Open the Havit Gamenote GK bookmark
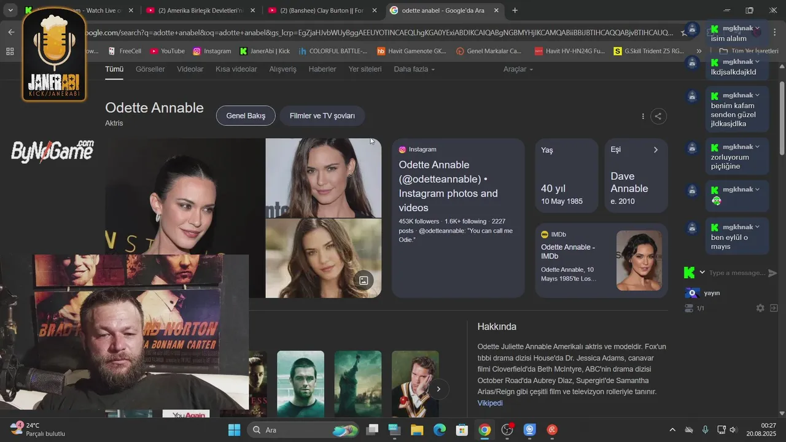 411,51
